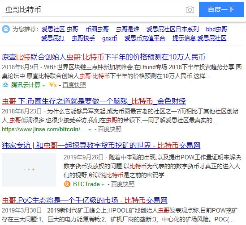Screen dimensions: 246x225
Task: Click the loading thumbnail of 独家专访 result
Action: click(29, 170)
